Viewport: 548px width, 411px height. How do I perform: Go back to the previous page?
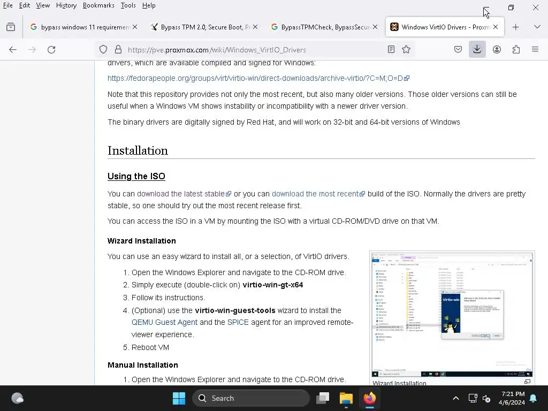[x=13, y=50]
